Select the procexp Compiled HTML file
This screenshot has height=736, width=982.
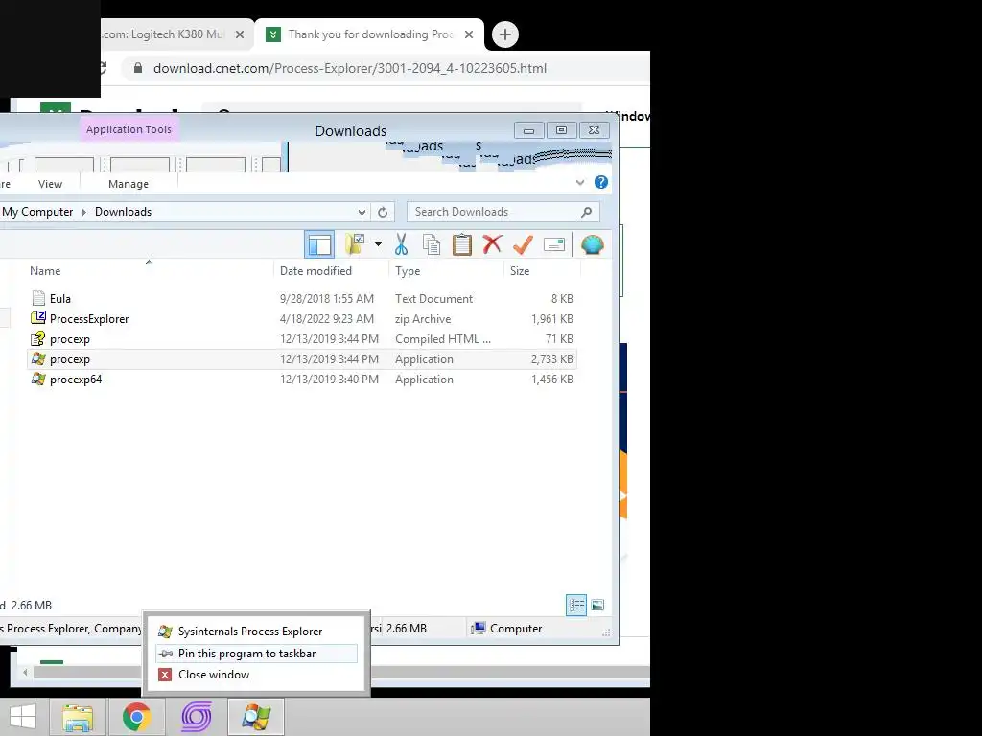click(x=302, y=338)
